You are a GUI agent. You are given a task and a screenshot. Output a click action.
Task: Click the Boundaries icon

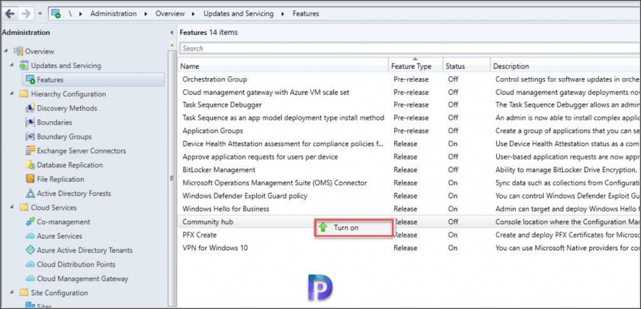pos(30,122)
